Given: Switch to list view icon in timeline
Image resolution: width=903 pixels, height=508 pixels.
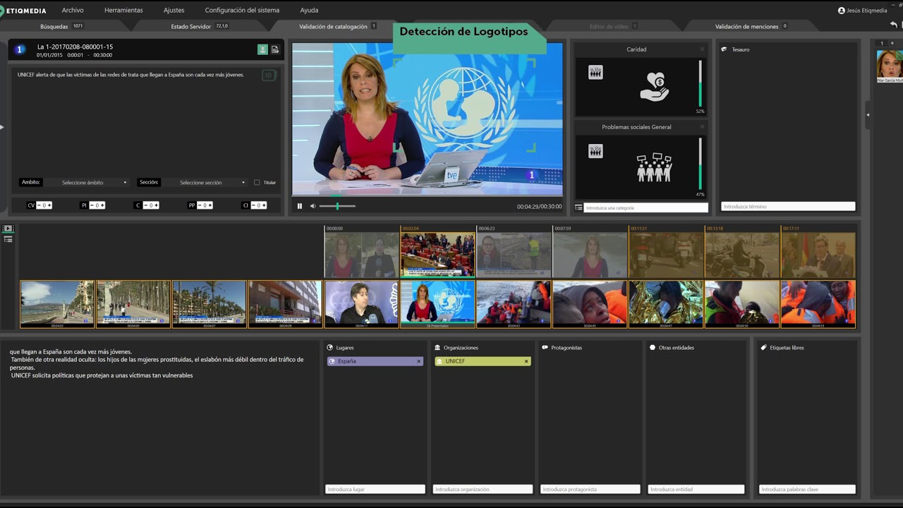Looking at the screenshot, I should 8,239.
